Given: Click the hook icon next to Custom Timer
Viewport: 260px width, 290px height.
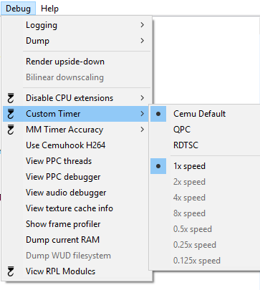Looking at the screenshot, I should tap(11, 114).
